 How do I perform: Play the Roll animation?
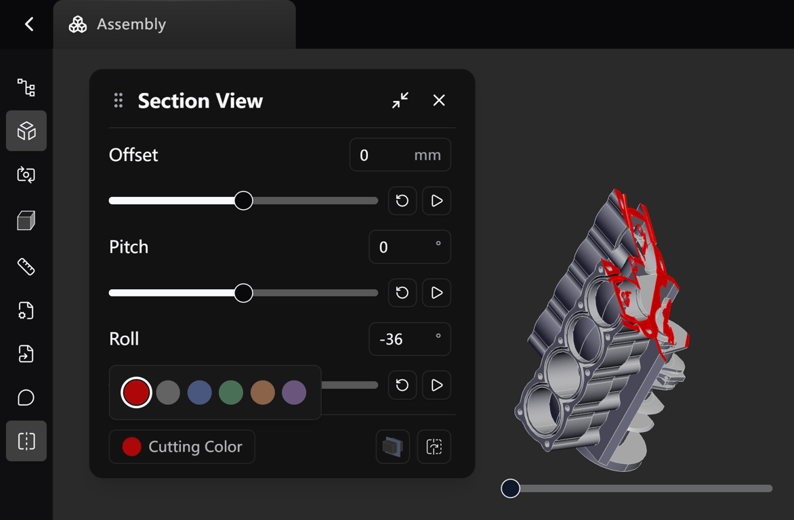[x=436, y=385]
